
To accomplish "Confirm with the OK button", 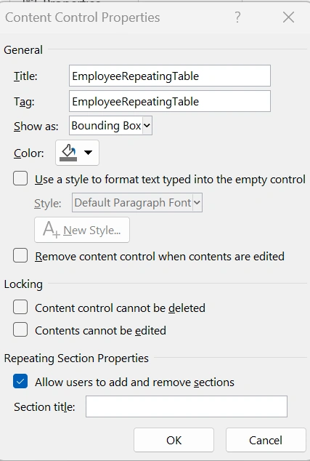I will [174, 440].
